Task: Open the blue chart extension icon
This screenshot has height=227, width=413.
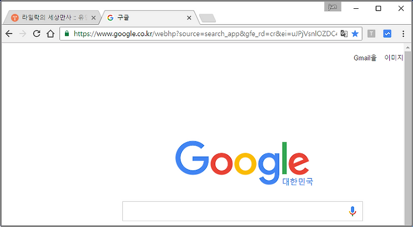Action: coord(387,34)
